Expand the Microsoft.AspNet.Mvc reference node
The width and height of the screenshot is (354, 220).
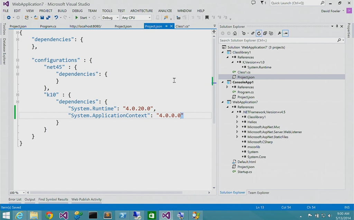237,127
